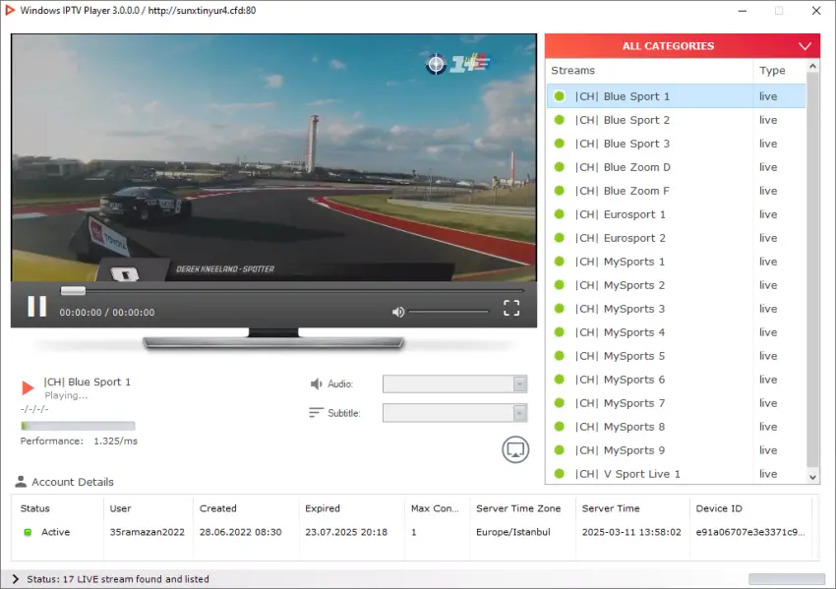Select the MySports 2 stream

coord(676,285)
